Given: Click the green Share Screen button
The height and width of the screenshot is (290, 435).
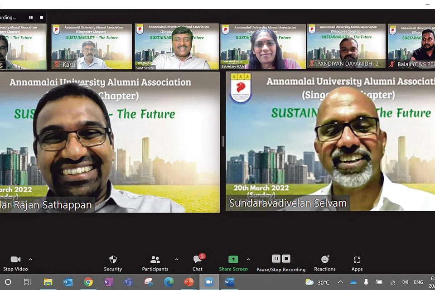Looking at the screenshot, I should coord(233,260).
